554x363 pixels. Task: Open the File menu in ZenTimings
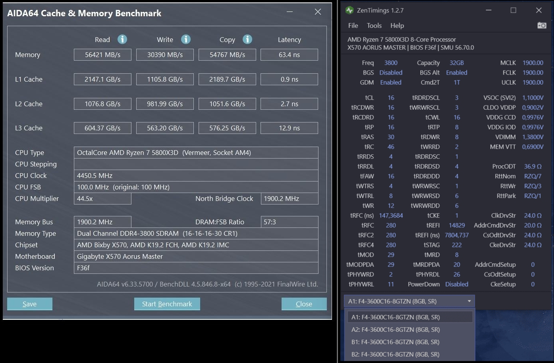click(x=353, y=25)
